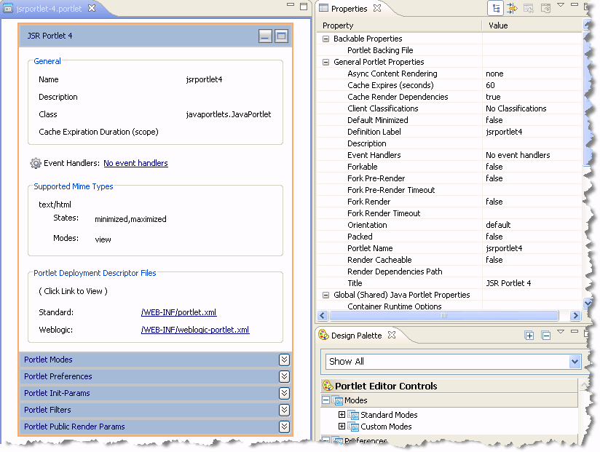
Task: Select the jsrportlet-4.portlet editor tab
Action: pyautogui.click(x=49, y=9)
